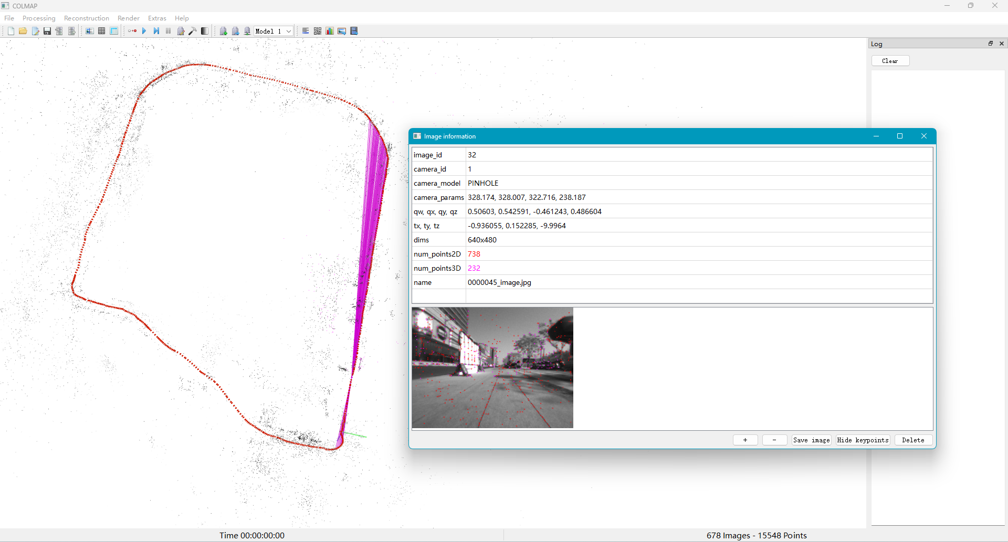Screen dimensions: 1008x542
Task: Click the keypoint image thumbnail
Action: pos(492,368)
